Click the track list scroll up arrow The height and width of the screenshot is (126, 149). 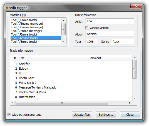135,57
